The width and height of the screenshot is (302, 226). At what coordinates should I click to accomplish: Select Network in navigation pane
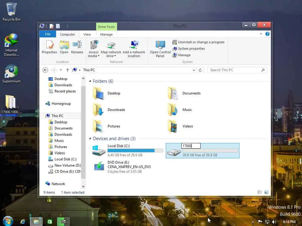click(55, 184)
